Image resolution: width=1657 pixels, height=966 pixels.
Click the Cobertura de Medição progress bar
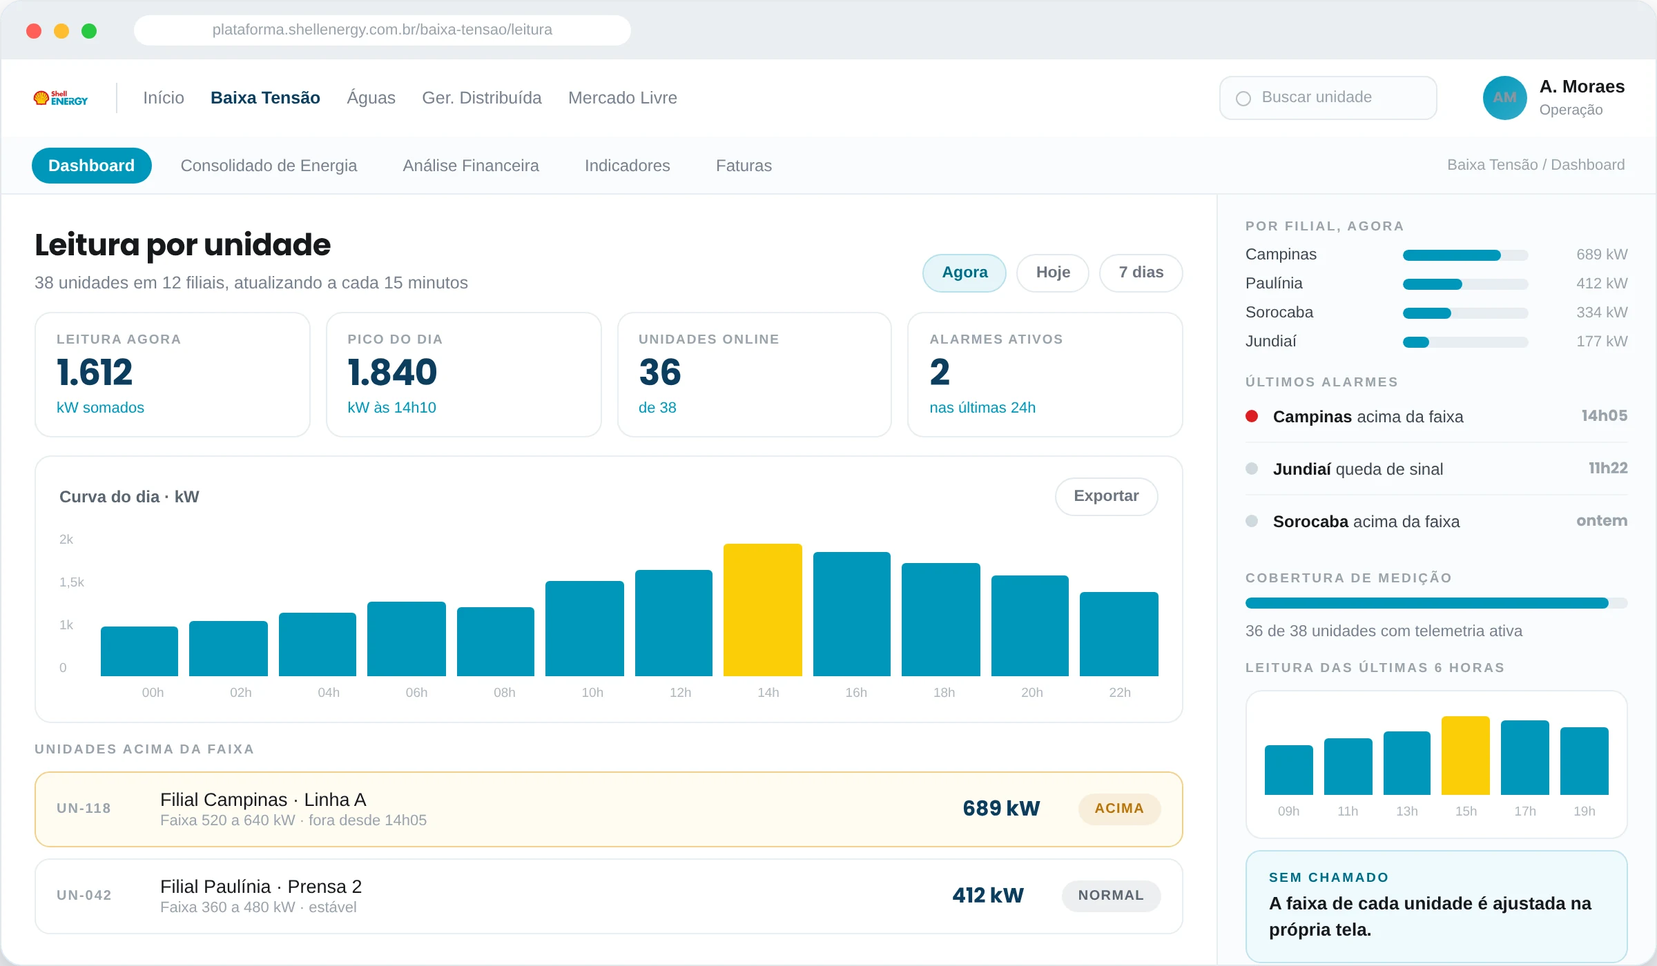coord(1436,603)
